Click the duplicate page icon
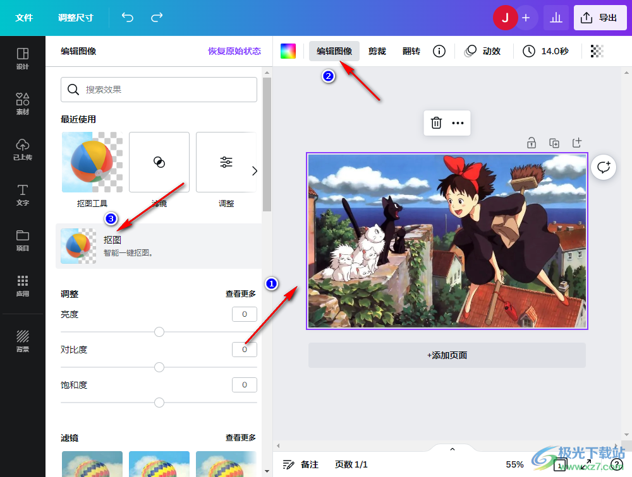Image resolution: width=632 pixels, height=477 pixels. [x=554, y=143]
